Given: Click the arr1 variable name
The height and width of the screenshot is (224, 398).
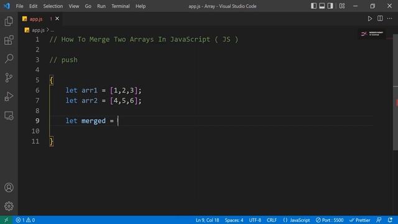Looking at the screenshot, I should coord(90,90).
